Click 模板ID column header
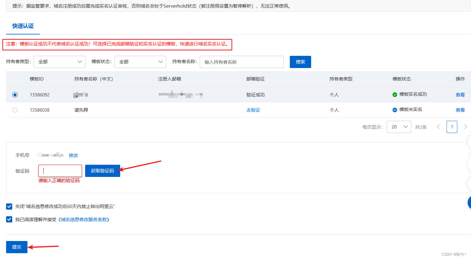Viewport: 471px width, 259px height. [37, 79]
